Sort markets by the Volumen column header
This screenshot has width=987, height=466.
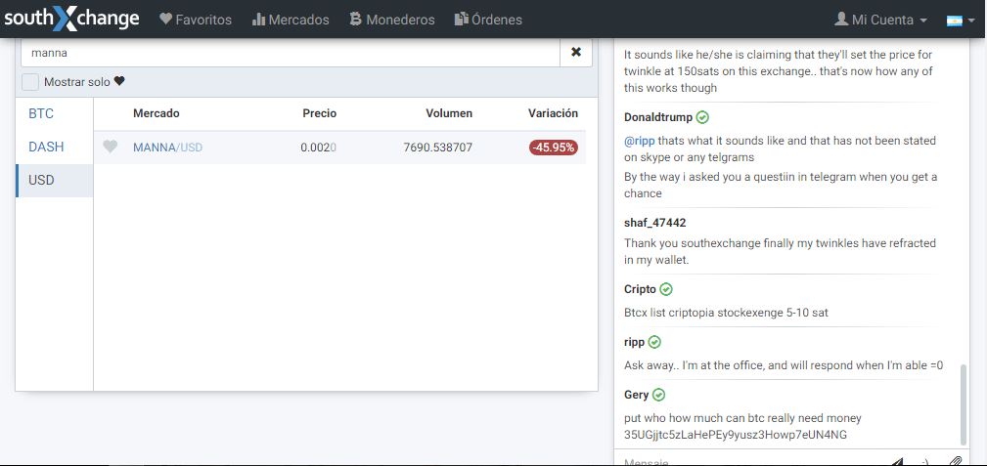[x=449, y=113]
